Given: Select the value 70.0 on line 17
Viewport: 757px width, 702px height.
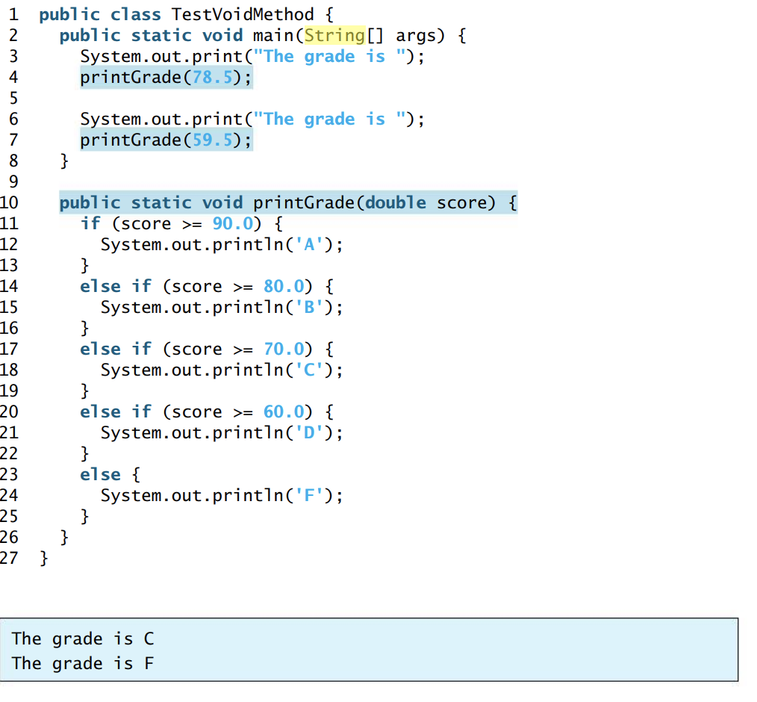Looking at the screenshot, I should click(283, 349).
